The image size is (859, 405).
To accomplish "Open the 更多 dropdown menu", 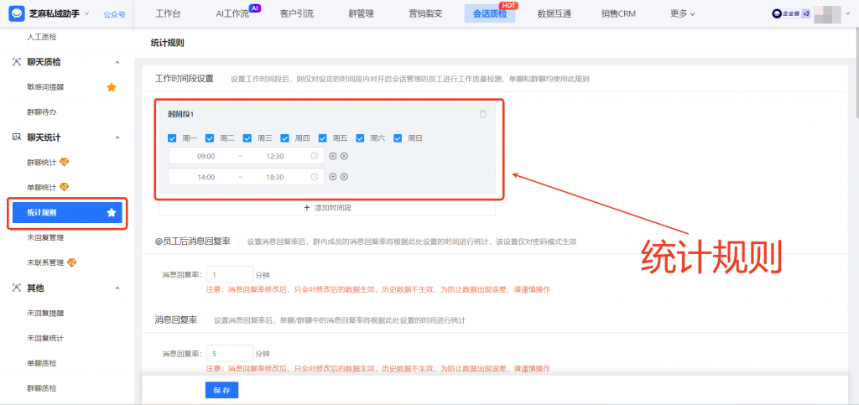I will pyautogui.click(x=683, y=13).
